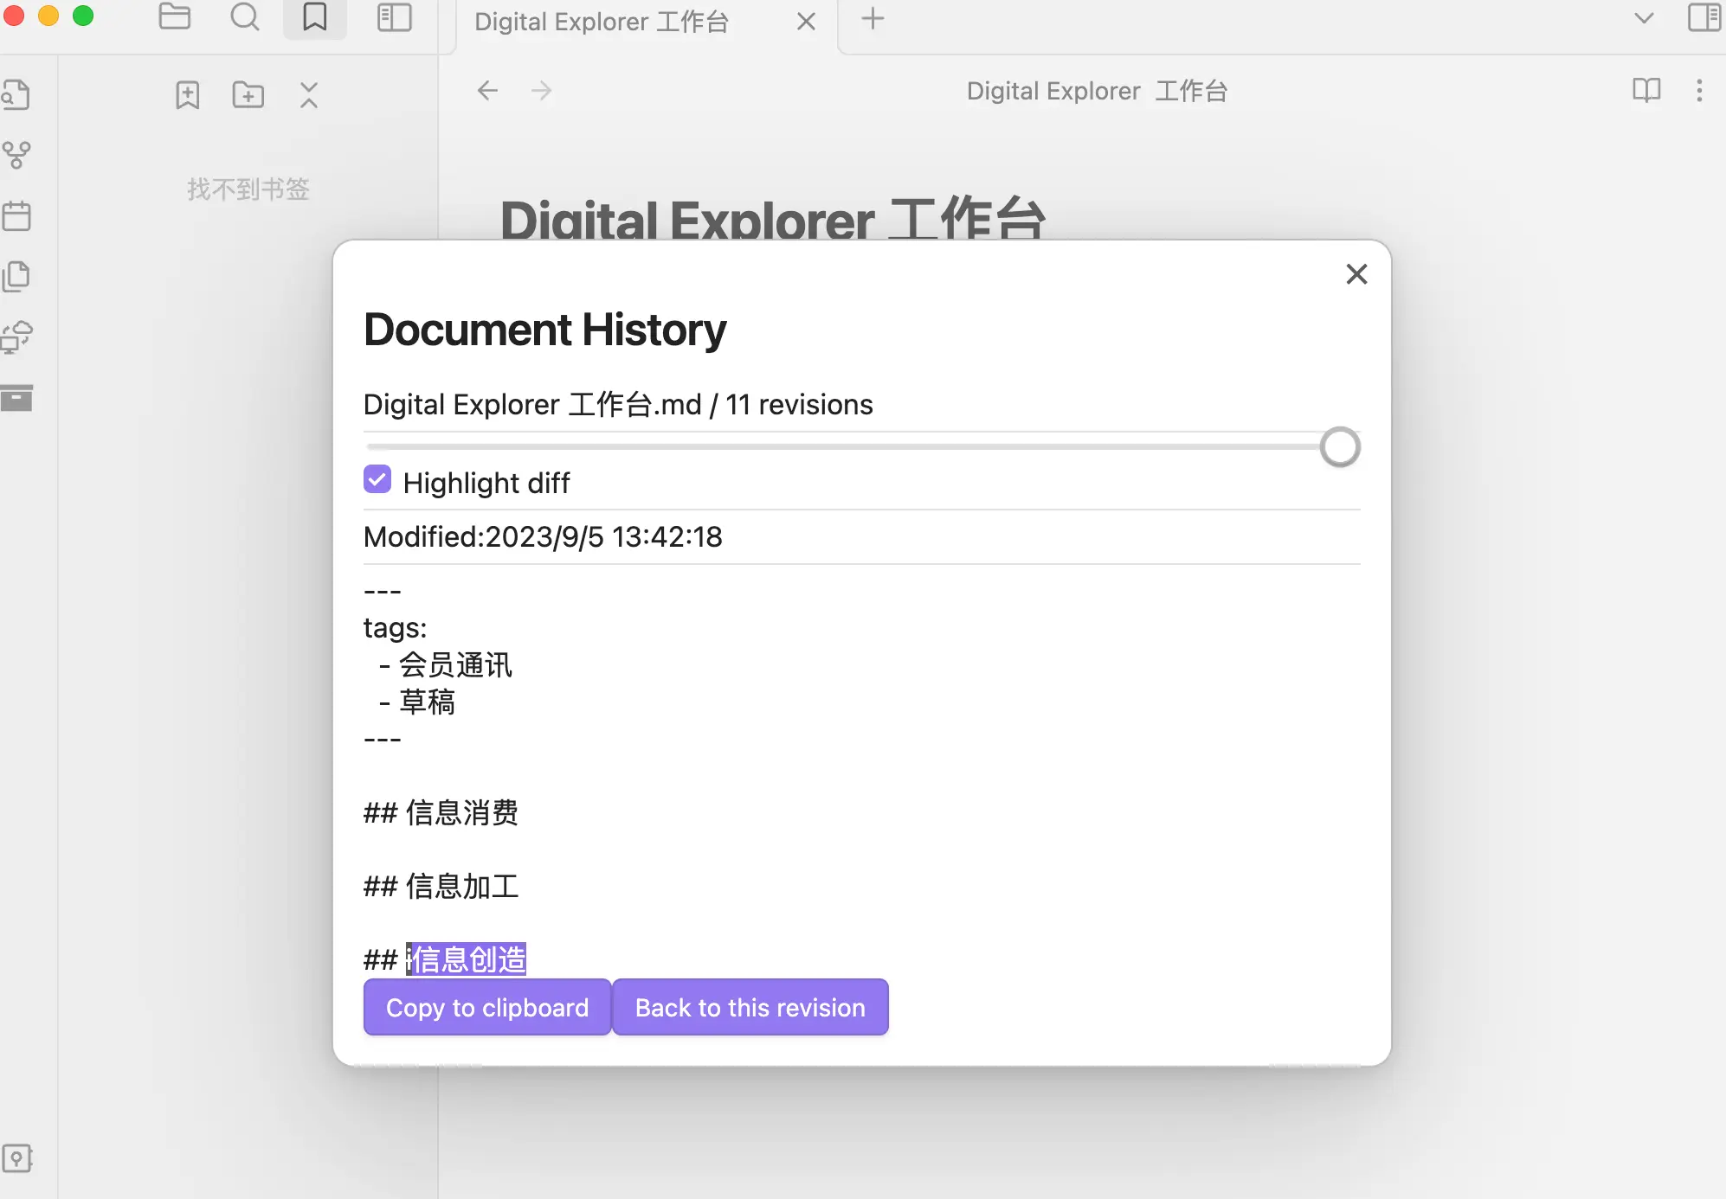Open the file explorer folder icon
This screenshot has height=1199, width=1726.
click(x=175, y=17)
